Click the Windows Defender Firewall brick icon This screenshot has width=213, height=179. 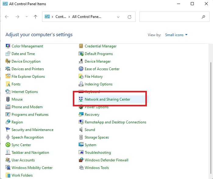81,160
